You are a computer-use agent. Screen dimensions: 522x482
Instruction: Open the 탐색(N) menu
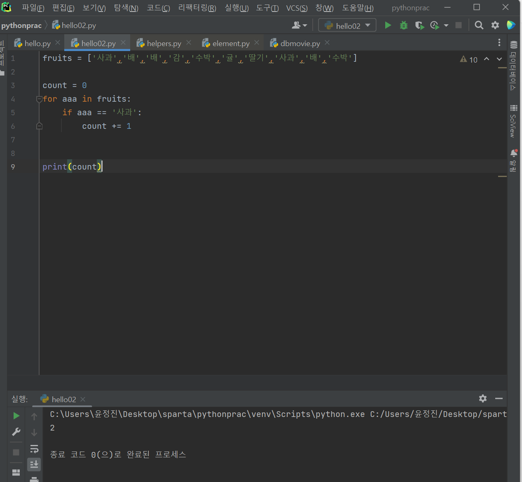(x=126, y=8)
